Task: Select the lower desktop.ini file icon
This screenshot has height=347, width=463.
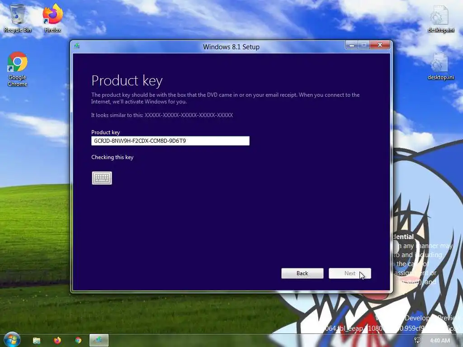Action: coord(440,67)
